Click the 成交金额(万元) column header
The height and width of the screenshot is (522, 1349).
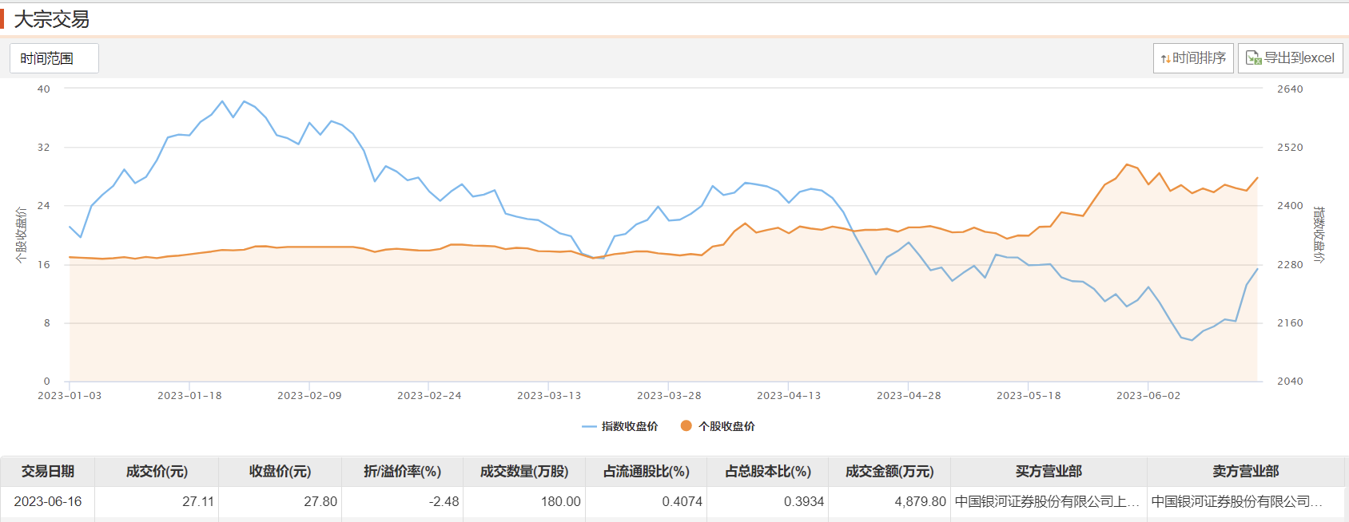[x=889, y=472]
